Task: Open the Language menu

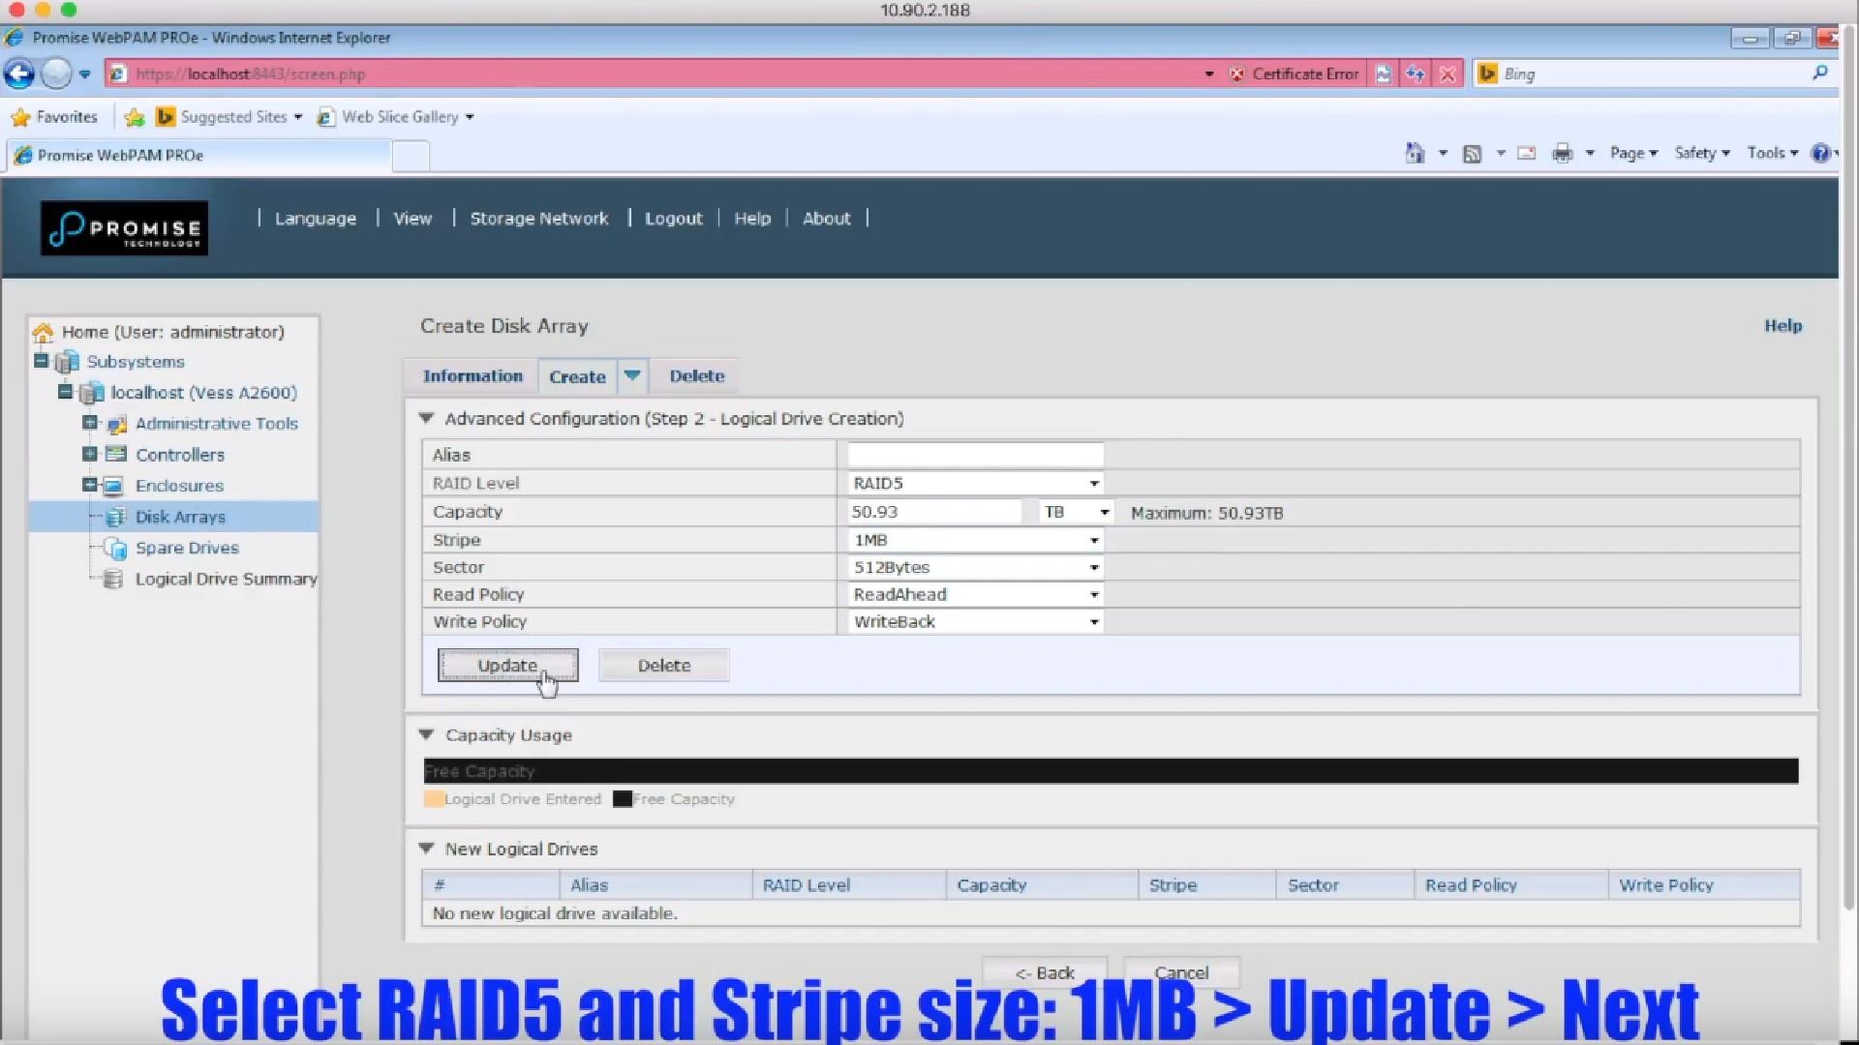Action: (316, 219)
